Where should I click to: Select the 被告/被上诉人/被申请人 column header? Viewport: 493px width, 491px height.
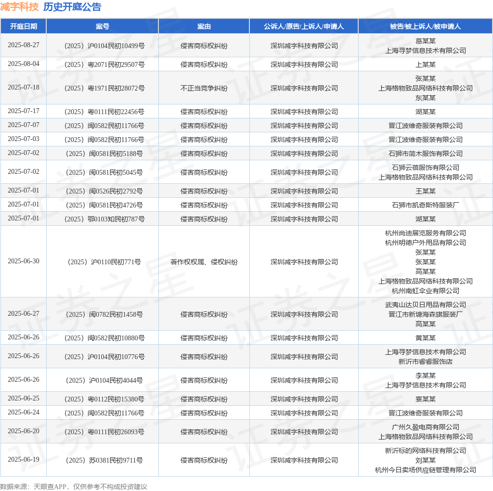(x=426, y=26)
